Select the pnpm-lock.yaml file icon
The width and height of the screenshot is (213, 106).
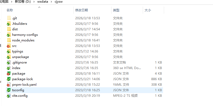click(9, 85)
